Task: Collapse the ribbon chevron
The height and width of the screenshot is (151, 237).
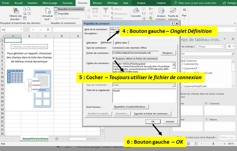Action: tap(235, 23)
